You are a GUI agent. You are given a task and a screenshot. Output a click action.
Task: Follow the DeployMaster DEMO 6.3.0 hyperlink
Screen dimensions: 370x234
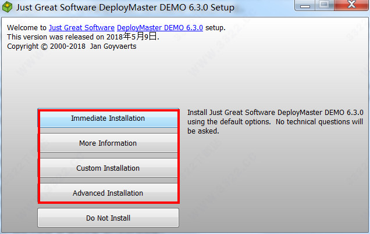coord(160,28)
